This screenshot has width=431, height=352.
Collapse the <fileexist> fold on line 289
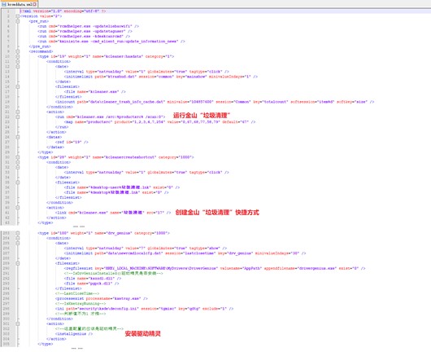pyautogui.click(x=18, y=263)
